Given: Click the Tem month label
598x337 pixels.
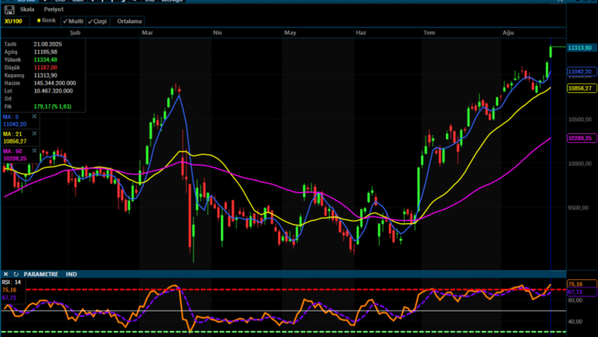Looking at the screenshot, I should coord(429,33).
